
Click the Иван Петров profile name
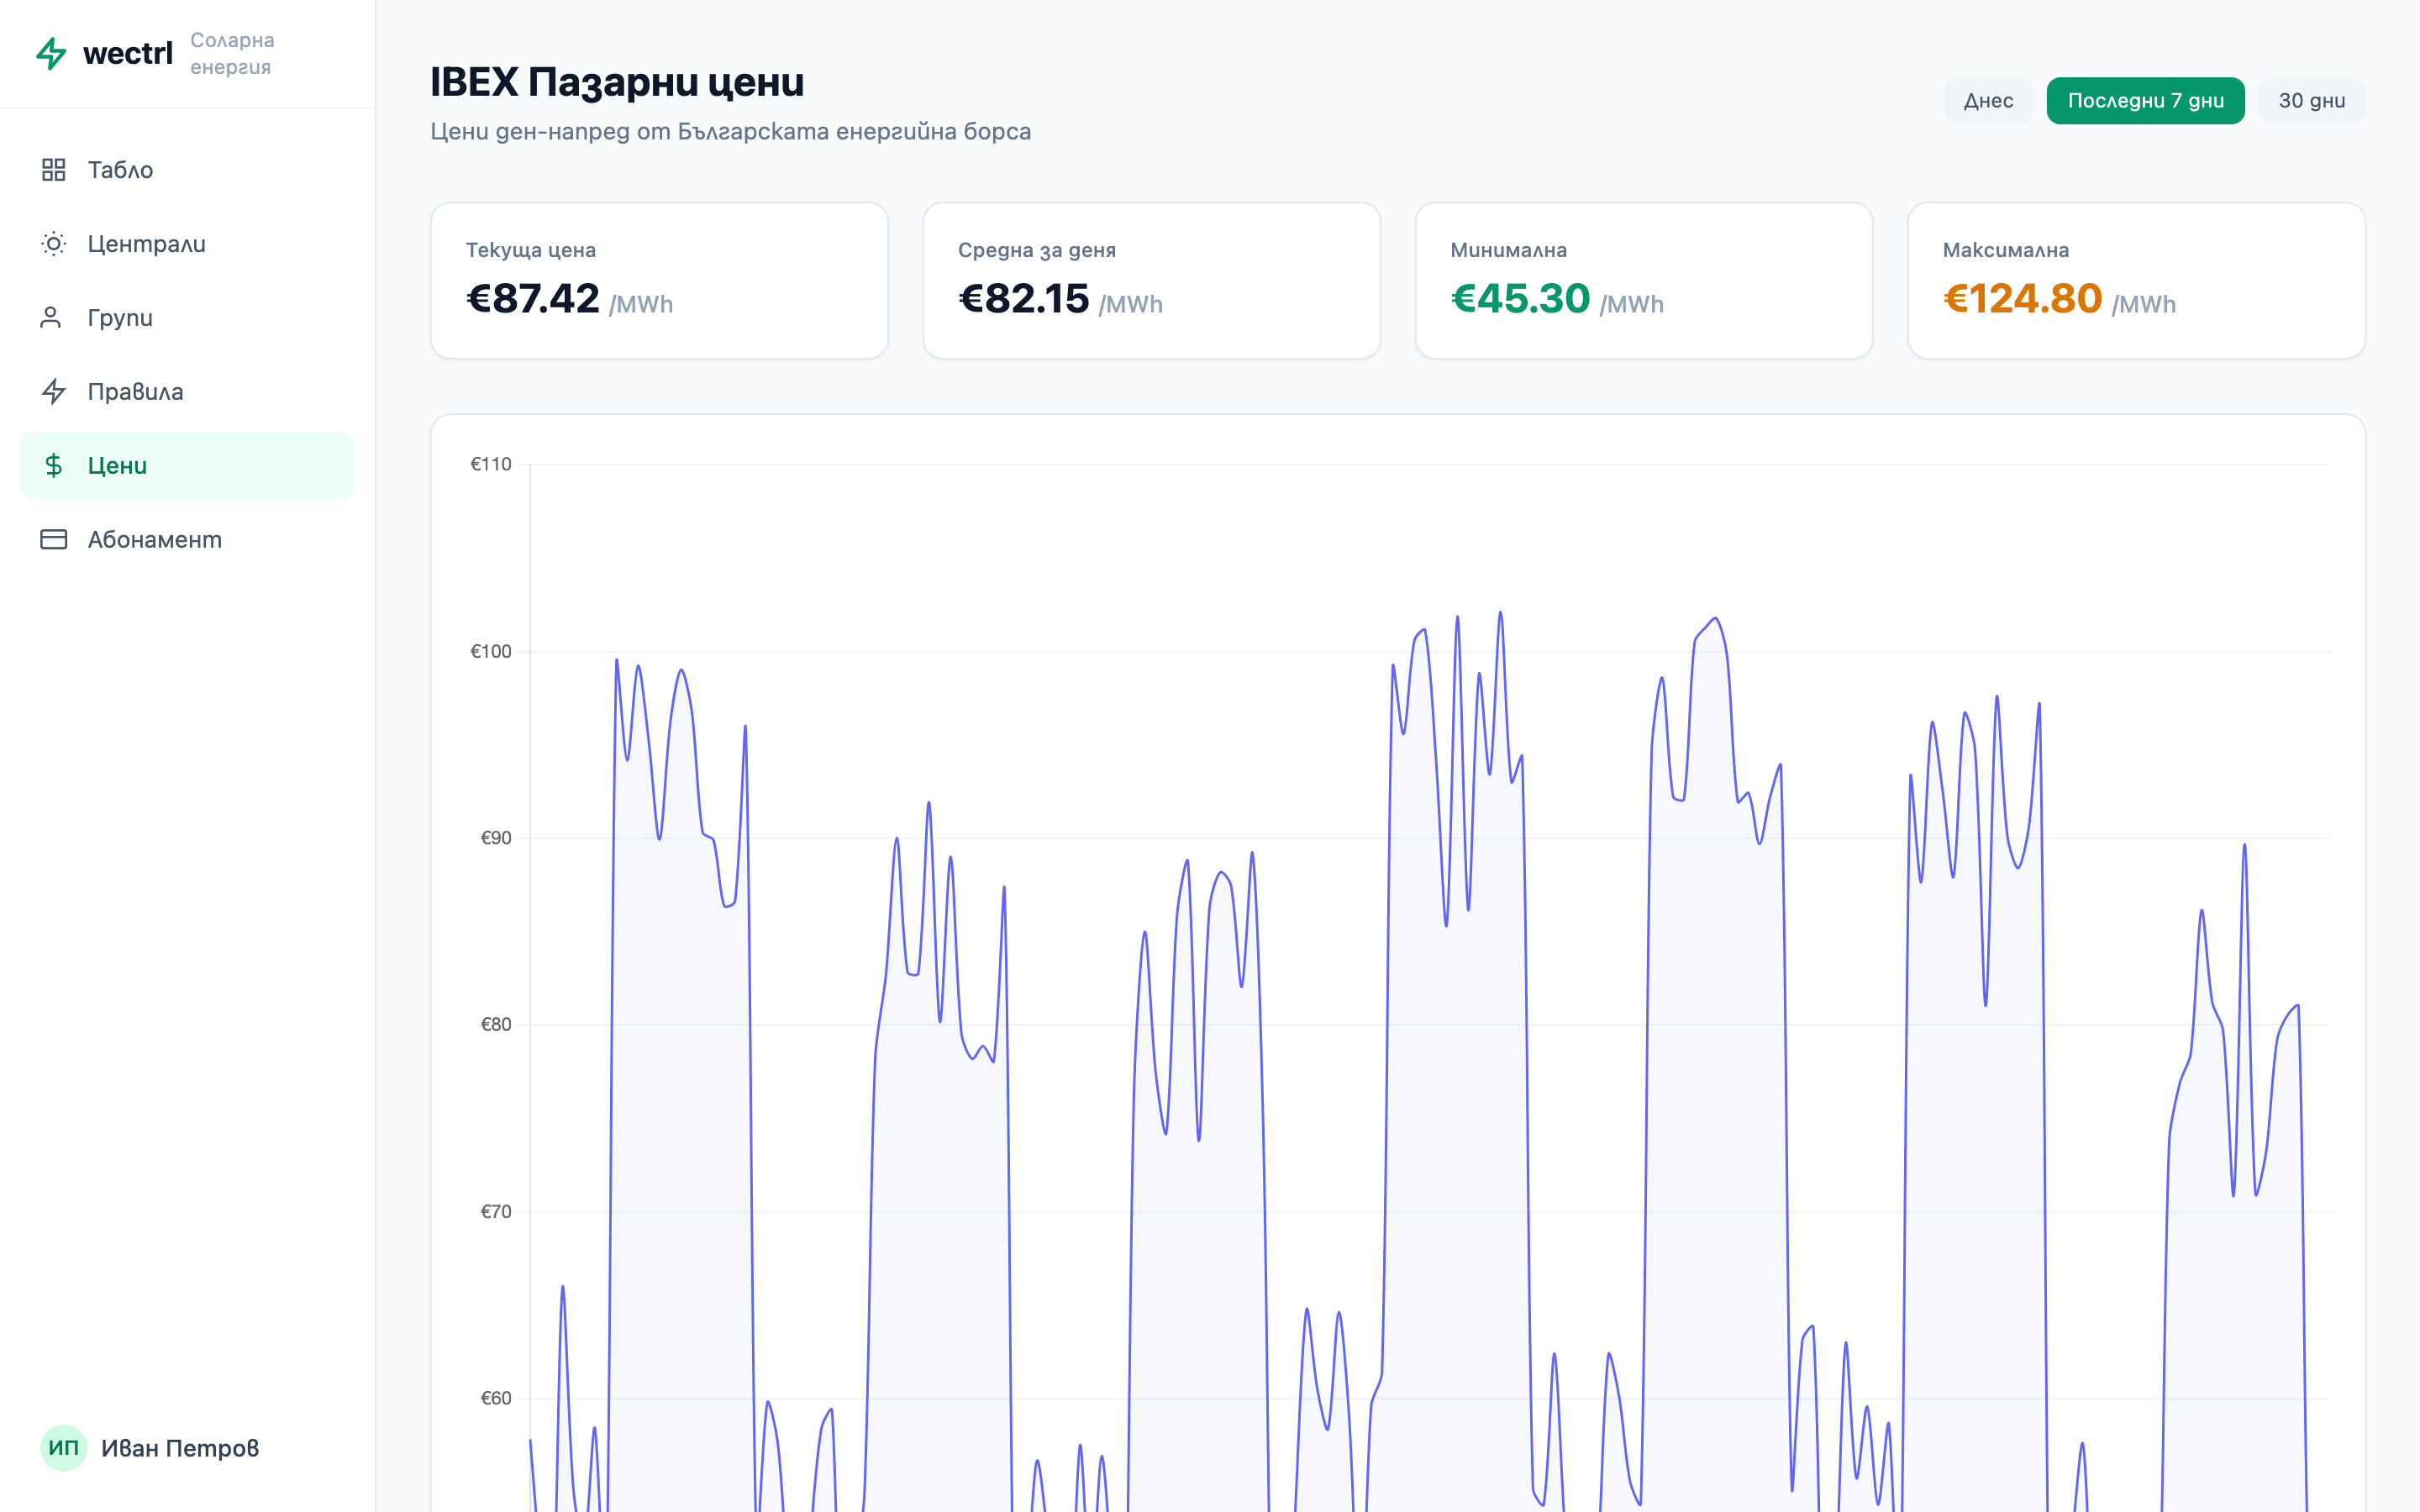tap(180, 1447)
